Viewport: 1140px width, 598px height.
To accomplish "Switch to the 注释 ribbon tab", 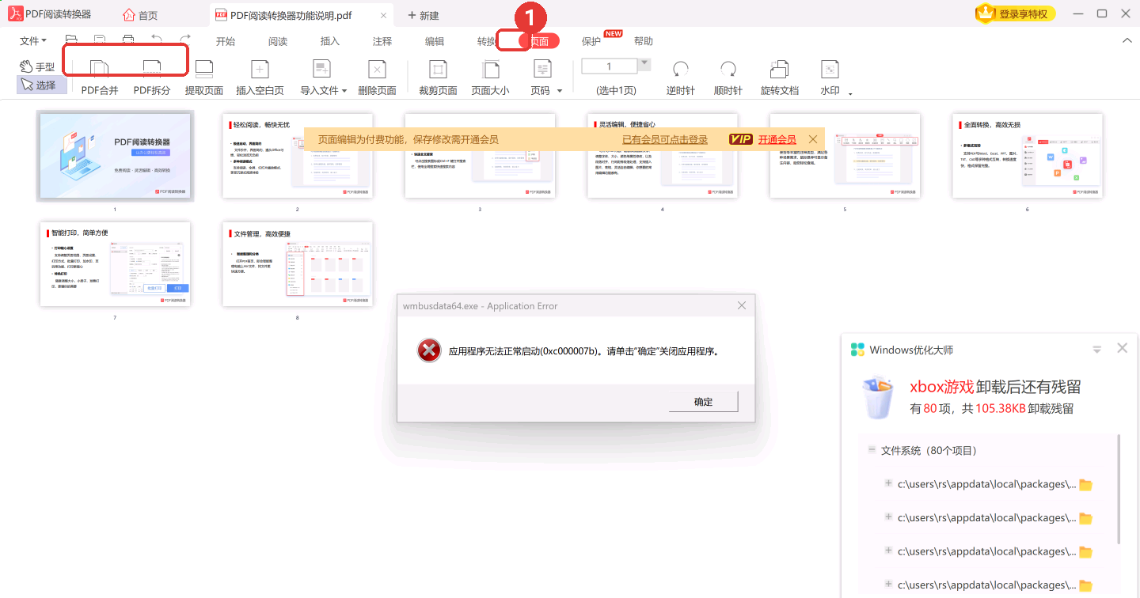I will pyautogui.click(x=382, y=41).
